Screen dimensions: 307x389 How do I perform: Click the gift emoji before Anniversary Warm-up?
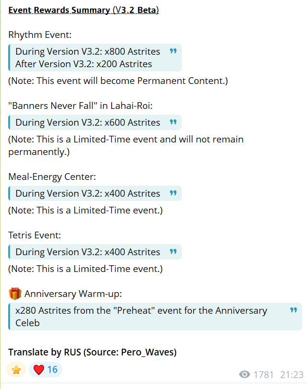[x=15, y=294]
